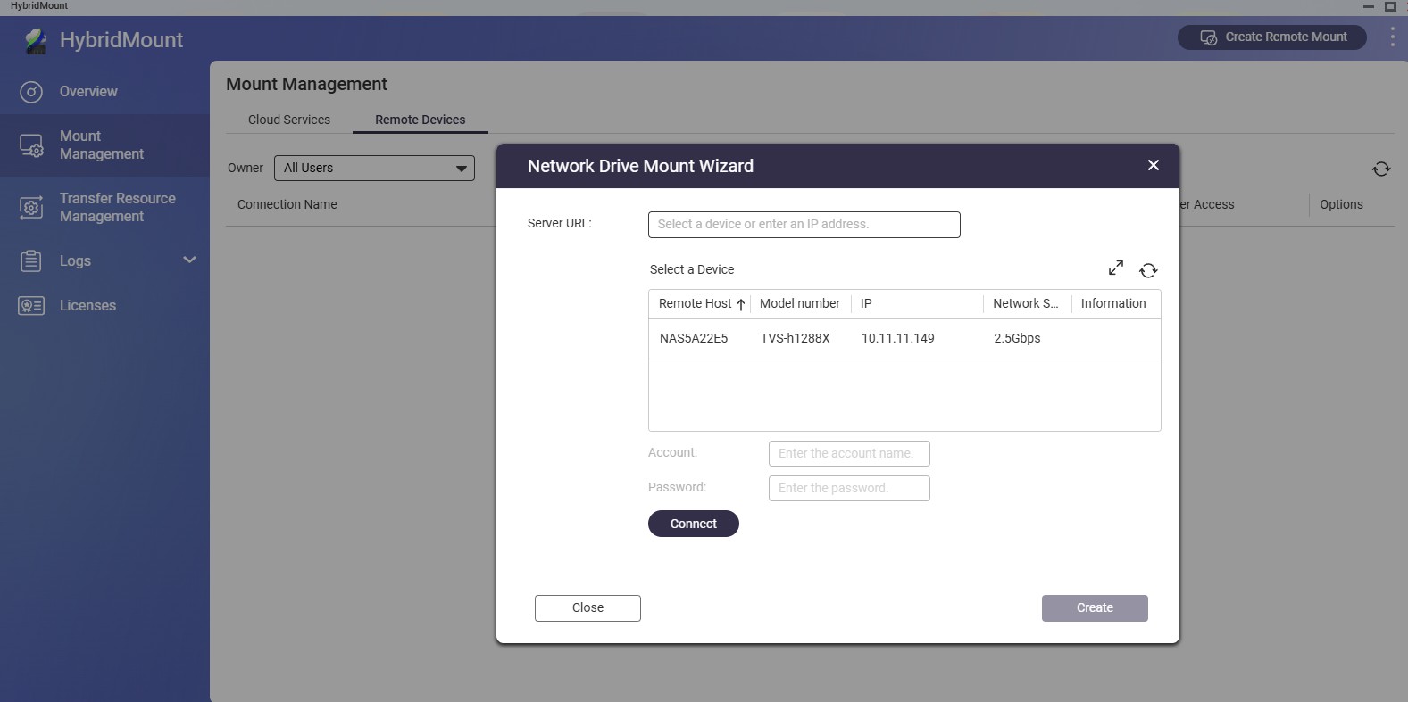The width and height of the screenshot is (1408, 702).
Task: Focus the Server URL input field
Action: point(804,225)
